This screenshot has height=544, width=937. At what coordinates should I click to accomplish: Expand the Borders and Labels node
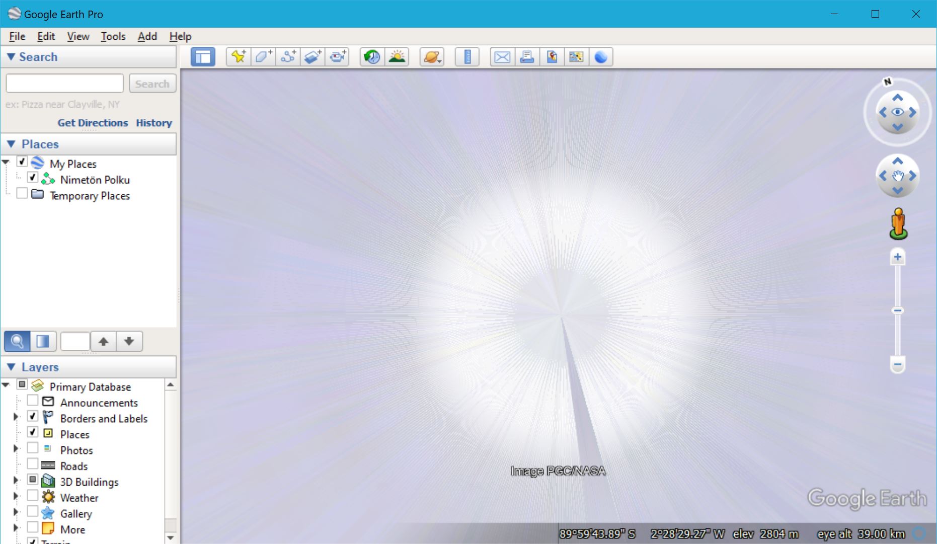(x=16, y=417)
